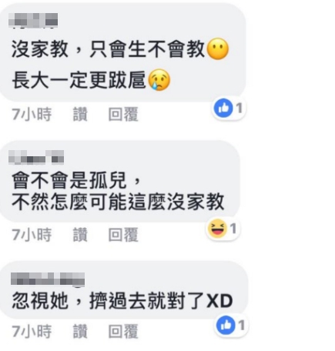335x351 pixels.
Task: Reply to the 會不會是孤兒 comment via 回覆
Action: click(123, 235)
